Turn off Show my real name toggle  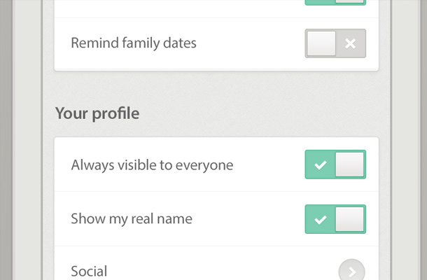point(335,220)
